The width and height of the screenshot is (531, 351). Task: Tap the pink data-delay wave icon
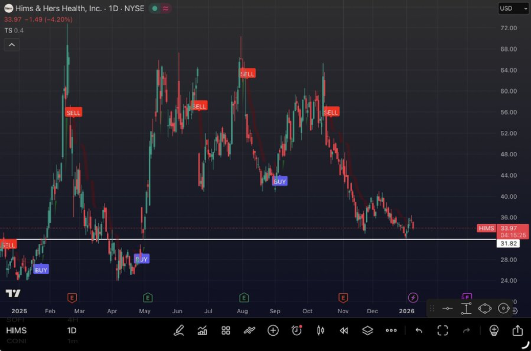tap(166, 9)
